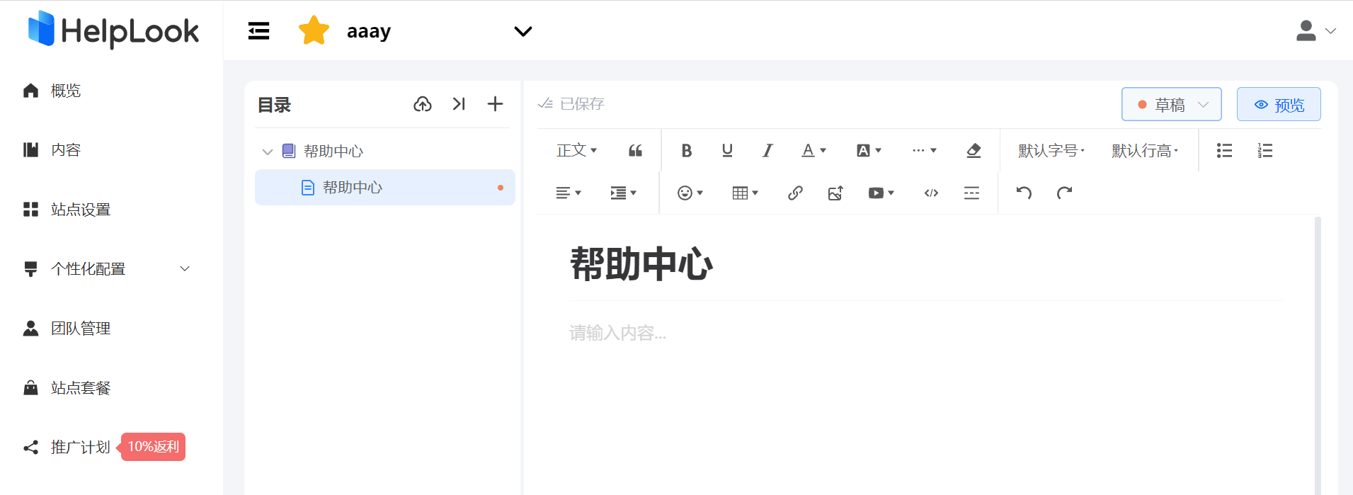Open 站点套餐 site plans
This screenshot has height=495, width=1353.
coord(67,388)
